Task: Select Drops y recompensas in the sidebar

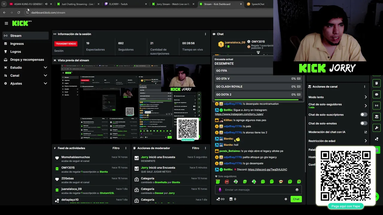Action: click(25, 59)
